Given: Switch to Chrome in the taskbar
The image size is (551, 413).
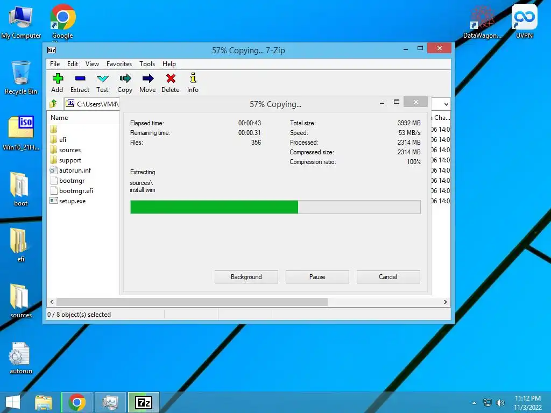Looking at the screenshot, I should pyautogui.click(x=77, y=402).
